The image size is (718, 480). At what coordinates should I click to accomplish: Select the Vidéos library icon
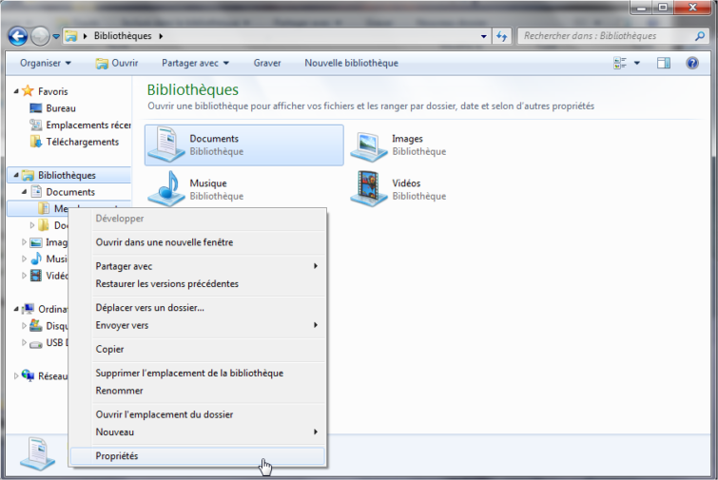[369, 188]
